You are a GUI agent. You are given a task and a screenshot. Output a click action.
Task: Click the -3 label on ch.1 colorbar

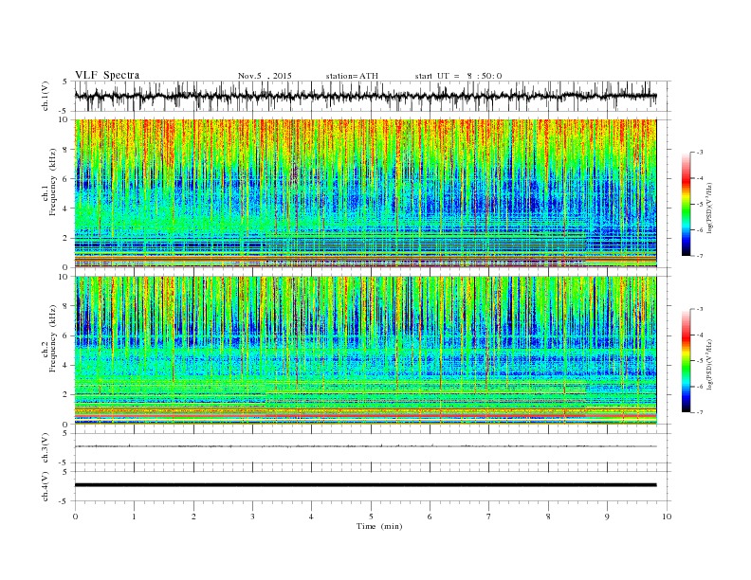[x=699, y=153]
